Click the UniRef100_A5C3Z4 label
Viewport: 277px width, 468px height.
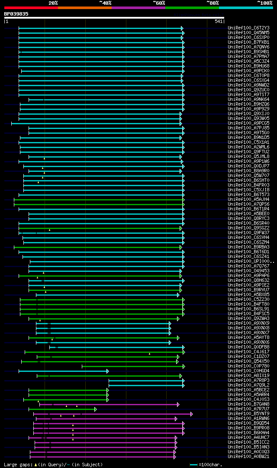(248, 61)
